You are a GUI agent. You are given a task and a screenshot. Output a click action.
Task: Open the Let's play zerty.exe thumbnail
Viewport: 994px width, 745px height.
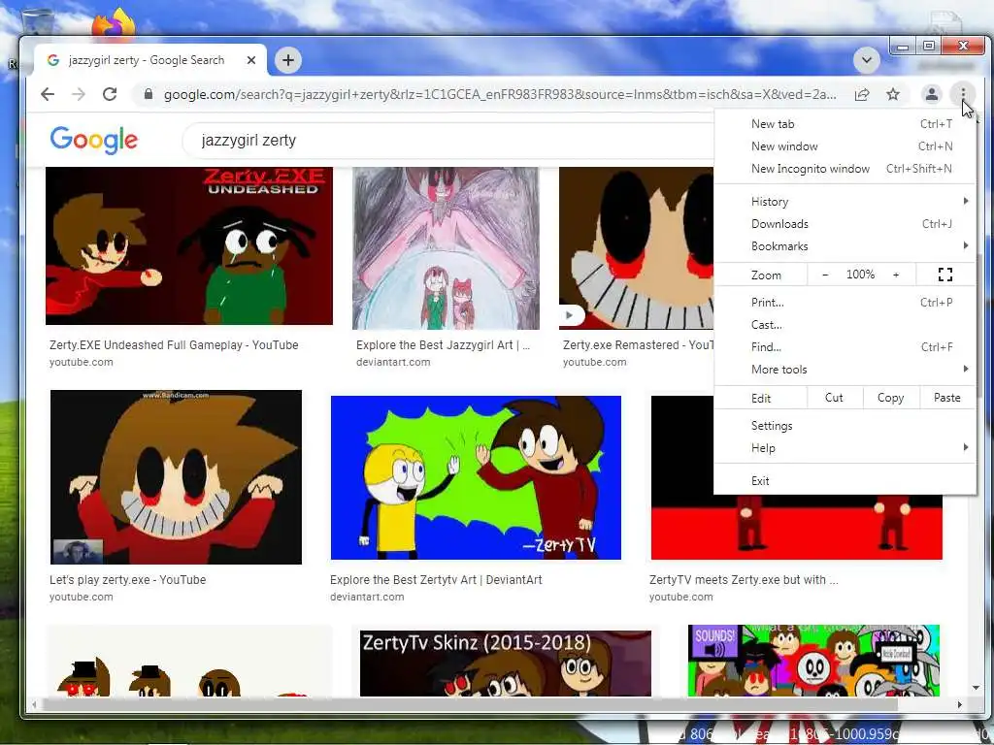pyautogui.click(x=177, y=477)
